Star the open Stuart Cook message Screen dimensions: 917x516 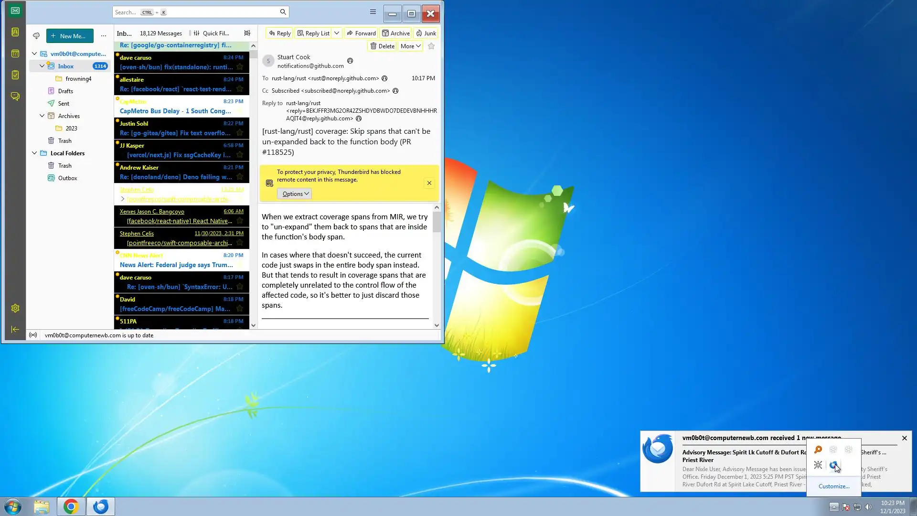(431, 46)
